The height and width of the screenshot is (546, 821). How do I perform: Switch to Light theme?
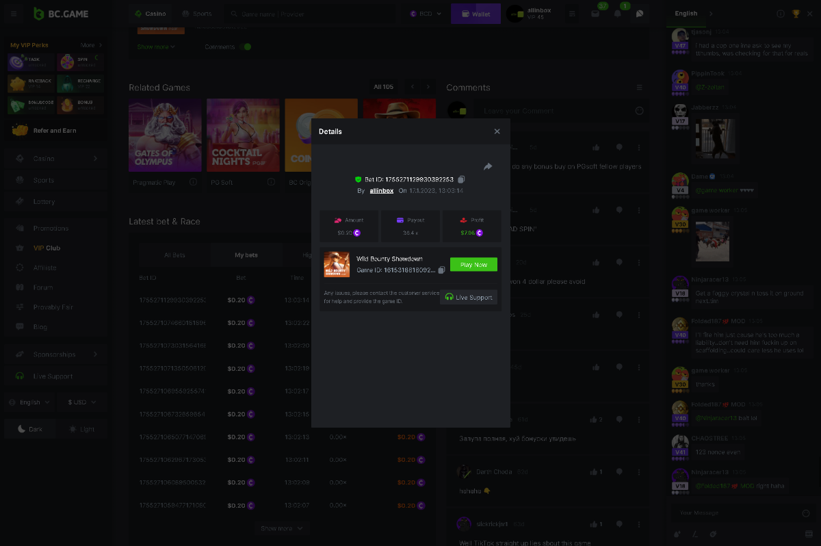coord(81,429)
